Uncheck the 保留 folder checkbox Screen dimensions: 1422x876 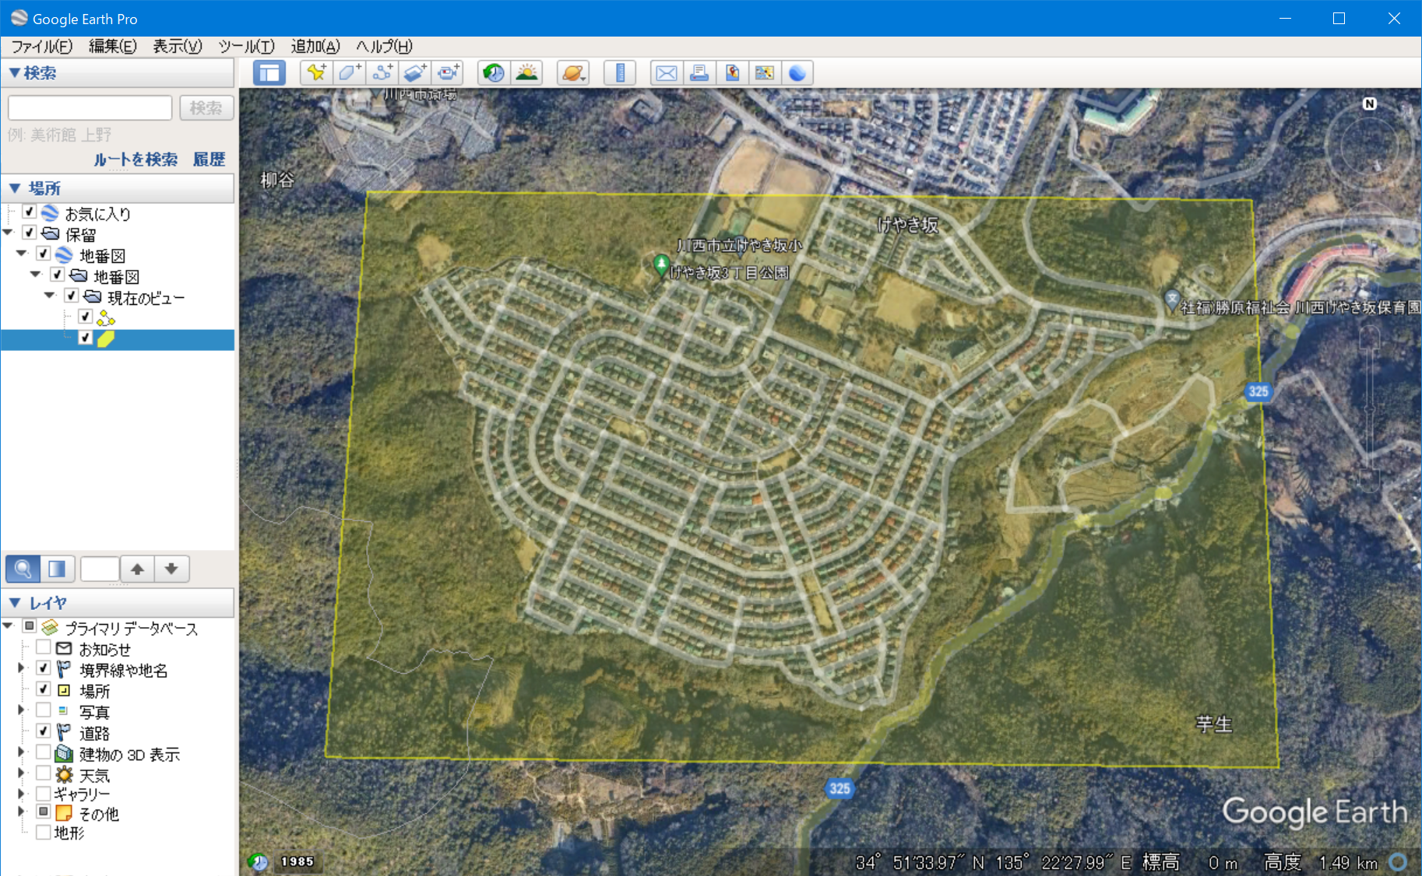[30, 233]
